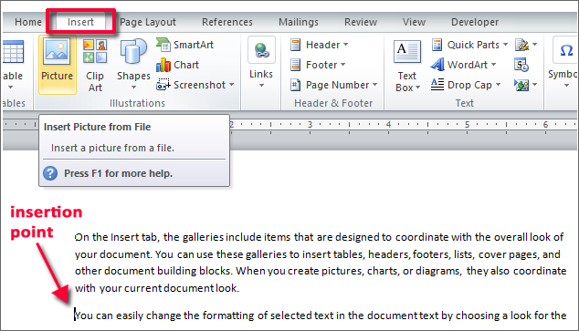The height and width of the screenshot is (331, 579).
Task: Click the "Insert Picture from File" tooltip title
Action: pos(97,127)
